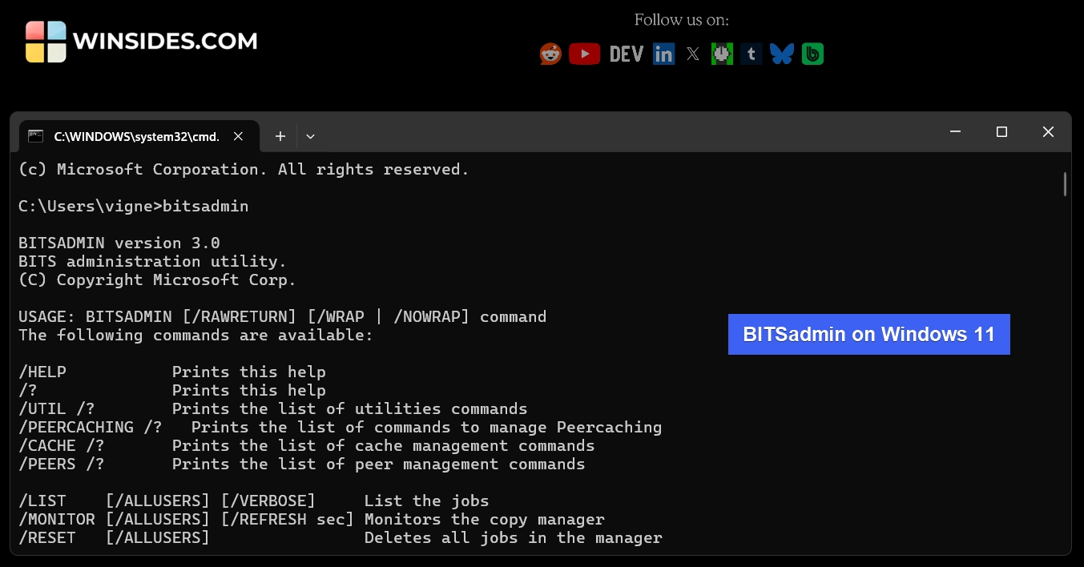Viewport: 1084px width, 567px height.
Task: Open the Tumblr social icon
Action: (751, 54)
